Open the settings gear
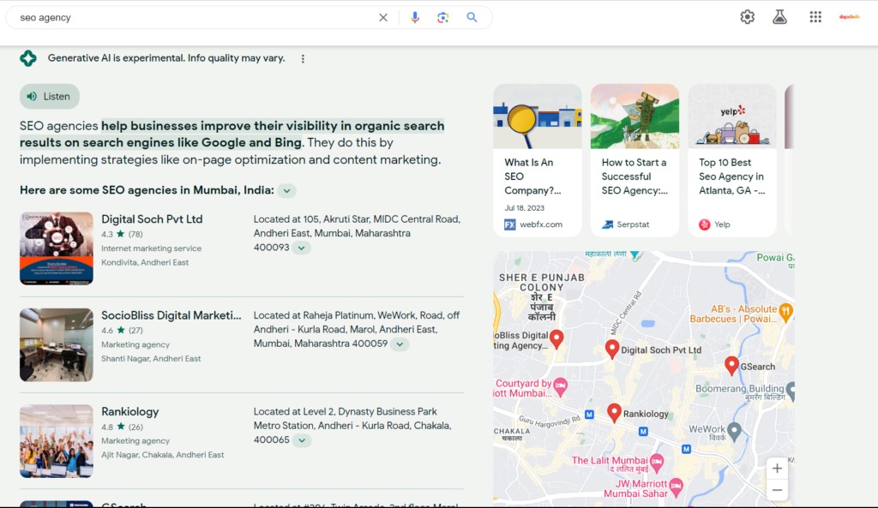878x508 pixels. tap(748, 17)
